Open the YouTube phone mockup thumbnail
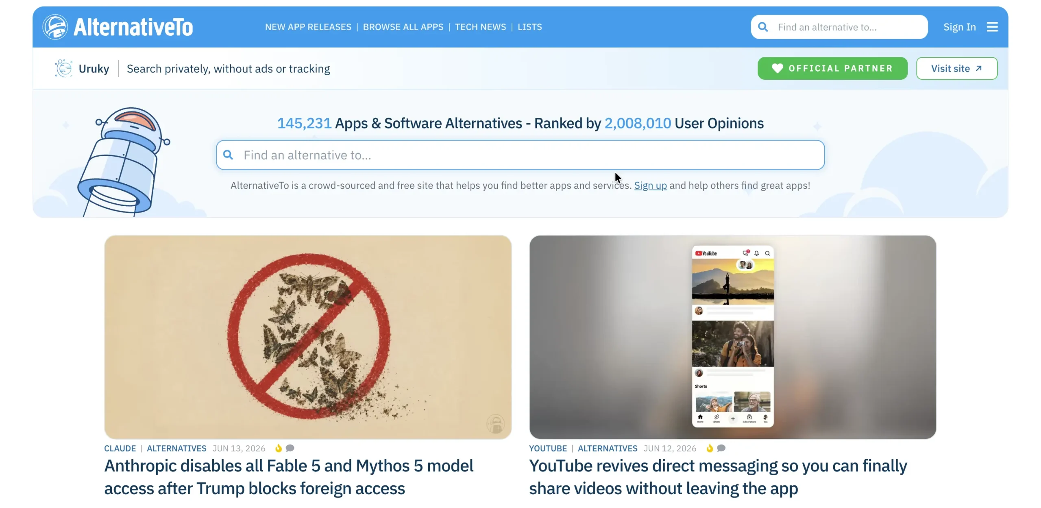 point(732,337)
